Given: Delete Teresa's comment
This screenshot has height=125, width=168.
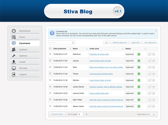Looking at the screenshot, I should (154, 74).
